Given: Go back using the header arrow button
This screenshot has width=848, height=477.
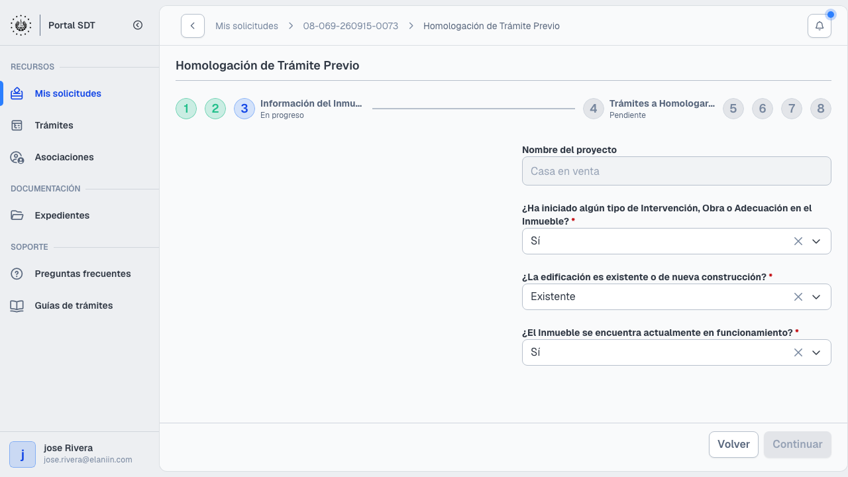Looking at the screenshot, I should (193, 26).
